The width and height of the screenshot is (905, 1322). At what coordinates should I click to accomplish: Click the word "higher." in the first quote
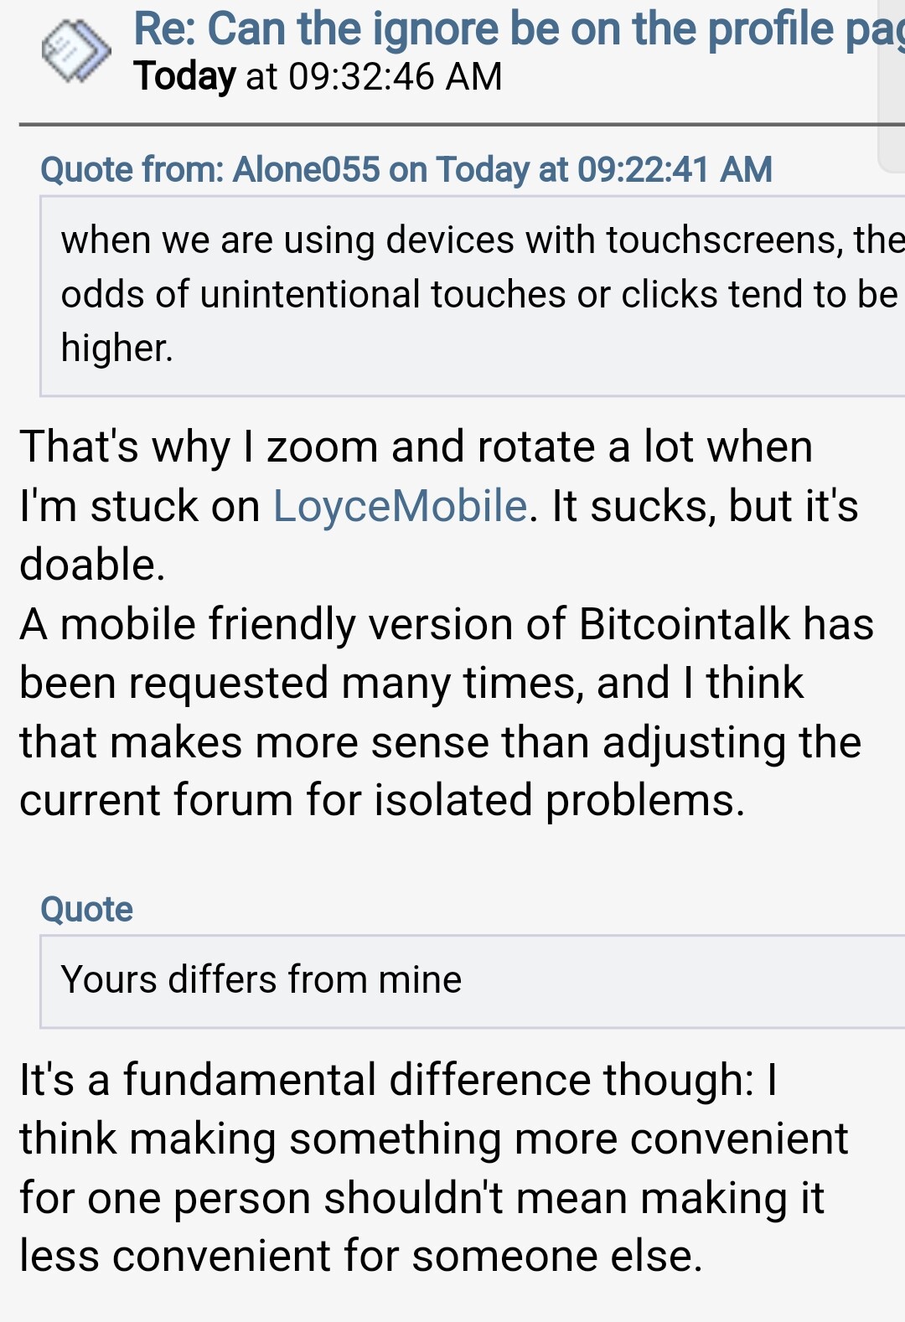coord(117,348)
